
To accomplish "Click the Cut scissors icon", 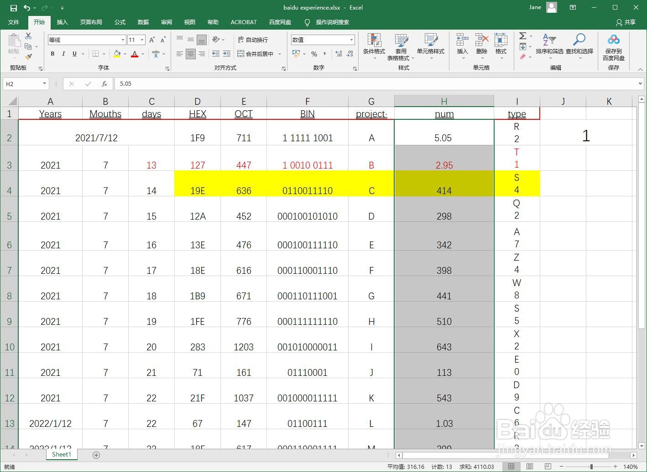I will [28, 36].
